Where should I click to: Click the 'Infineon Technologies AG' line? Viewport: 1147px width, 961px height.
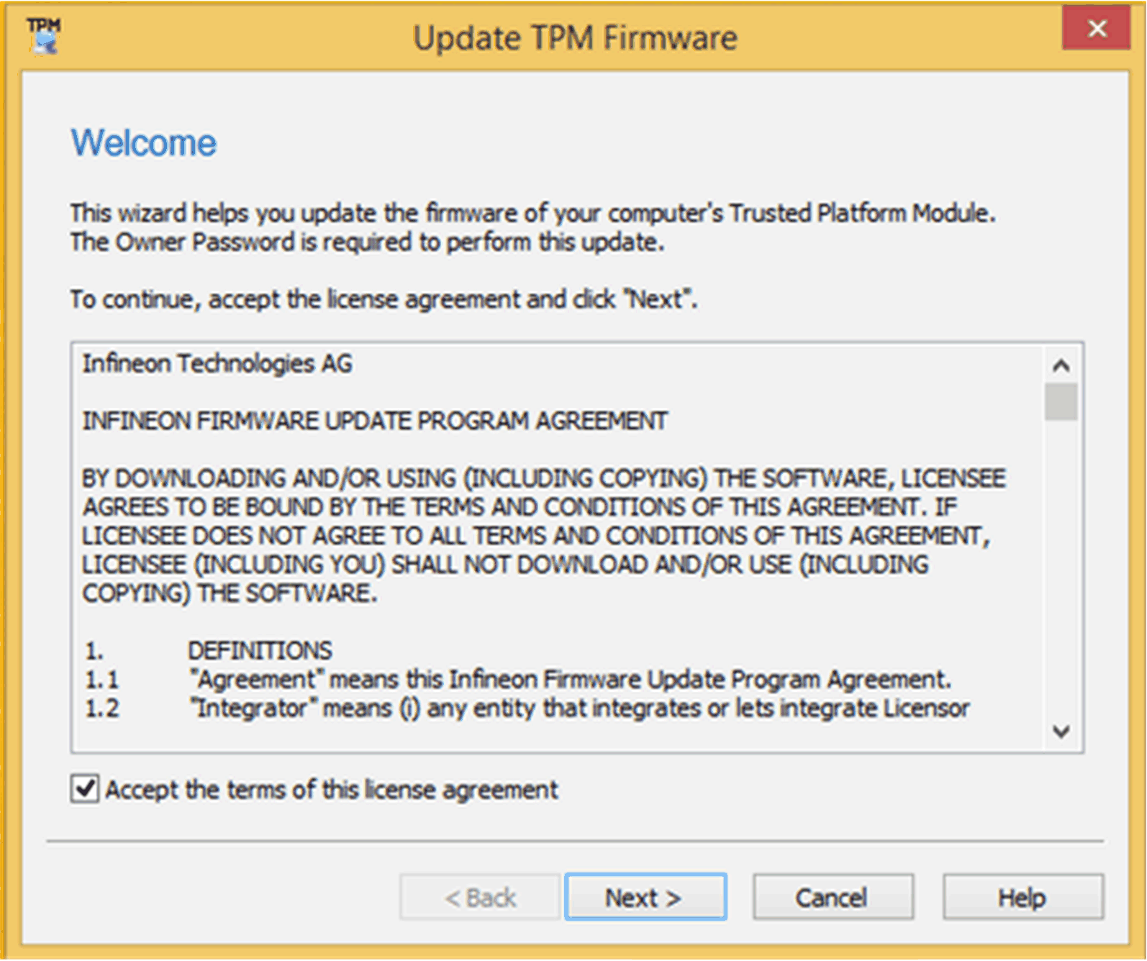[217, 364]
